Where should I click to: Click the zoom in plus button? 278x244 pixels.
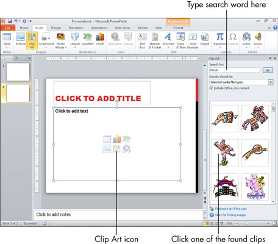(x=268, y=223)
